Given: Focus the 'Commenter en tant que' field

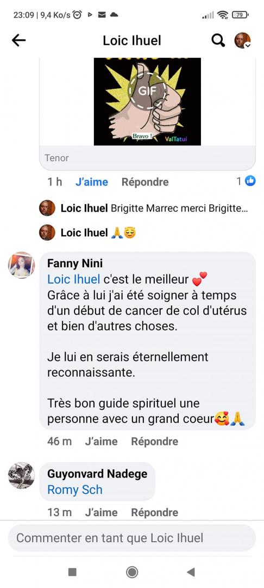Looking at the screenshot, I should [132, 538].
